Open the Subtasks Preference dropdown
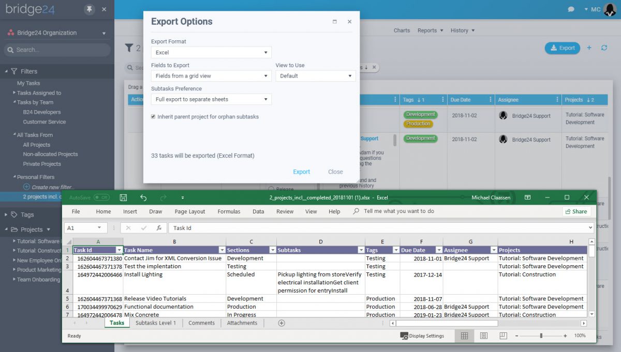The height and width of the screenshot is (352, 621). (211, 99)
